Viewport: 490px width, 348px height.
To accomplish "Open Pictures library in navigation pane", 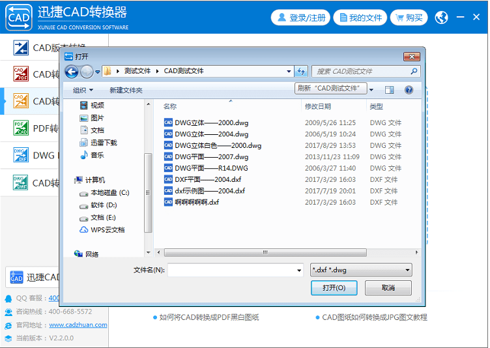I will [x=92, y=118].
